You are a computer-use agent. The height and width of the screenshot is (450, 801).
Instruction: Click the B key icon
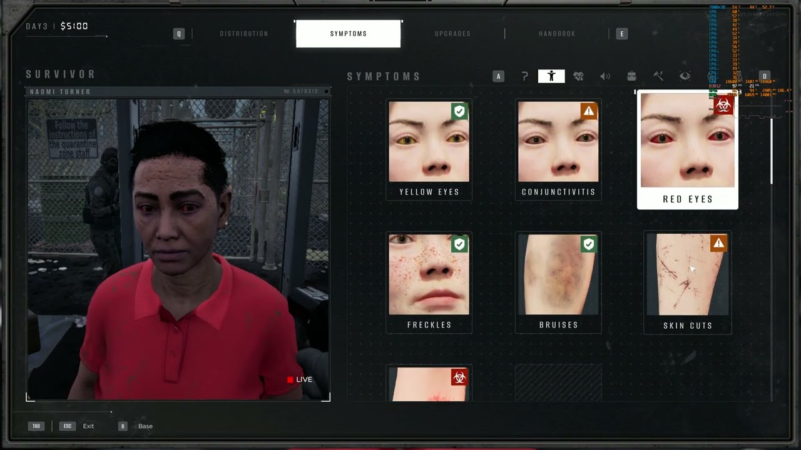coord(123,426)
